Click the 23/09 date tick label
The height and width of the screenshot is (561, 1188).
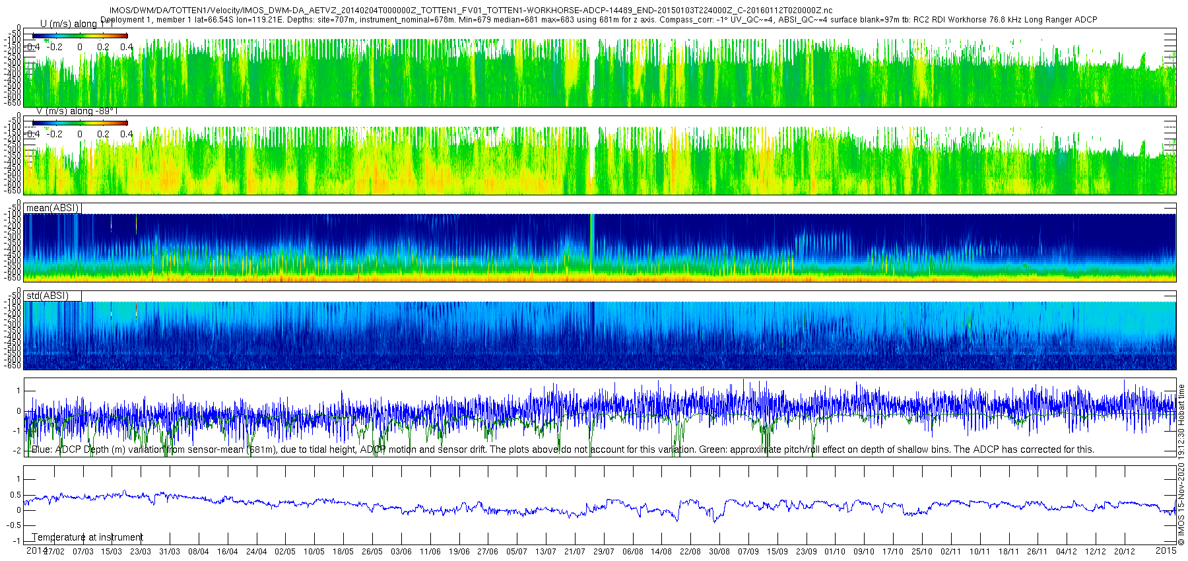point(806,552)
